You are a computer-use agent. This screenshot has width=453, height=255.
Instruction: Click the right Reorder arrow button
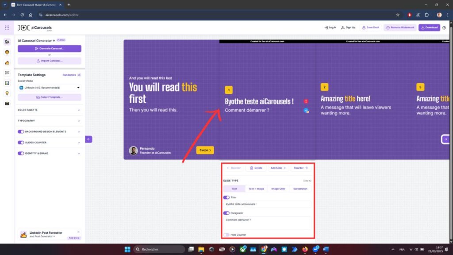tap(301, 168)
